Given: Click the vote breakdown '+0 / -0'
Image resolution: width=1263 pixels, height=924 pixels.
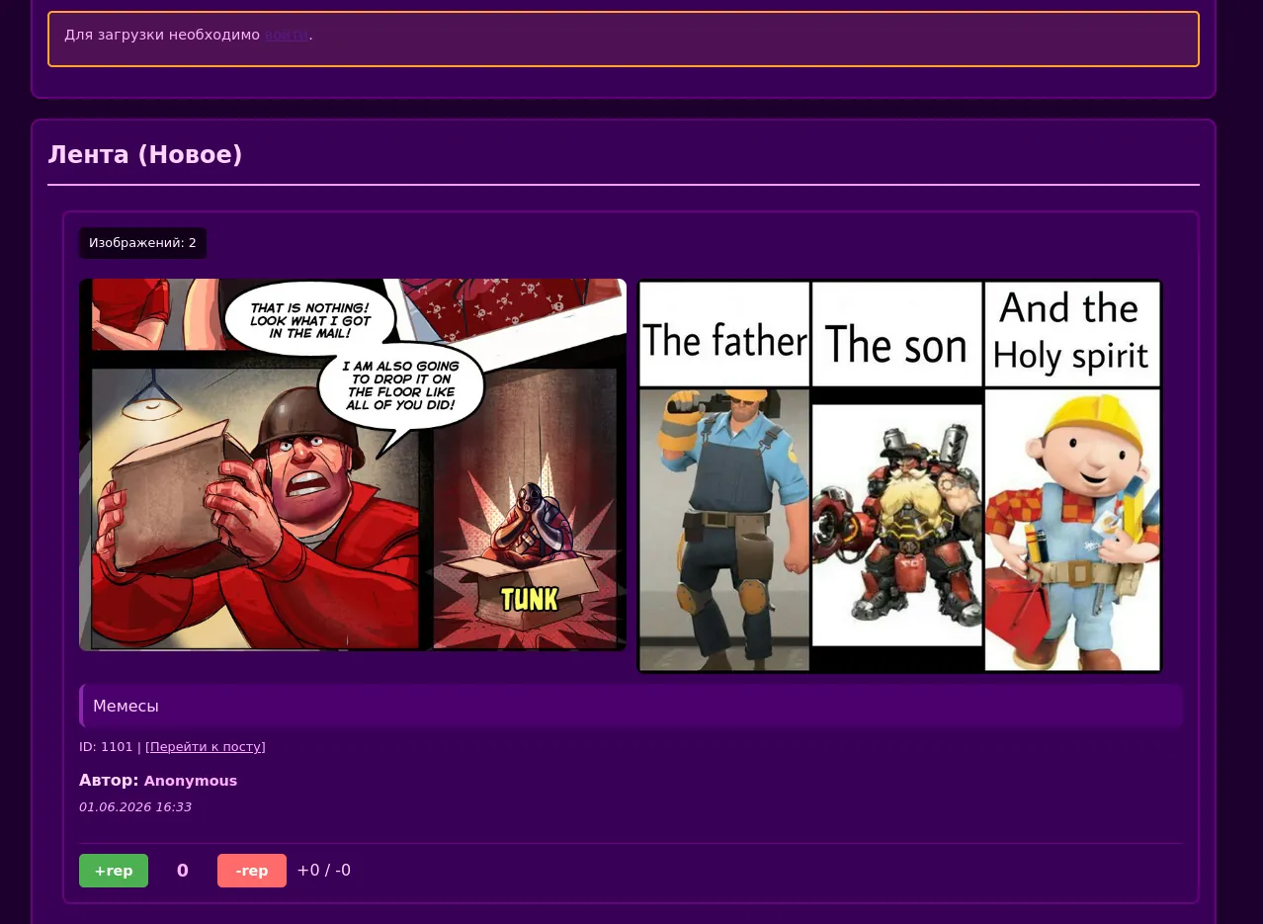Looking at the screenshot, I should 324,871.
